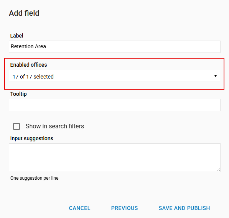Image resolution: width=229 pixels, height=218 pixels.
Task: Place cursor in the 'Retention Area' text
Action: pos(28,46)
